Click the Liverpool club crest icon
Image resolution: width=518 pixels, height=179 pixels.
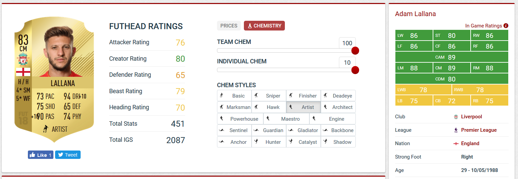456,117
